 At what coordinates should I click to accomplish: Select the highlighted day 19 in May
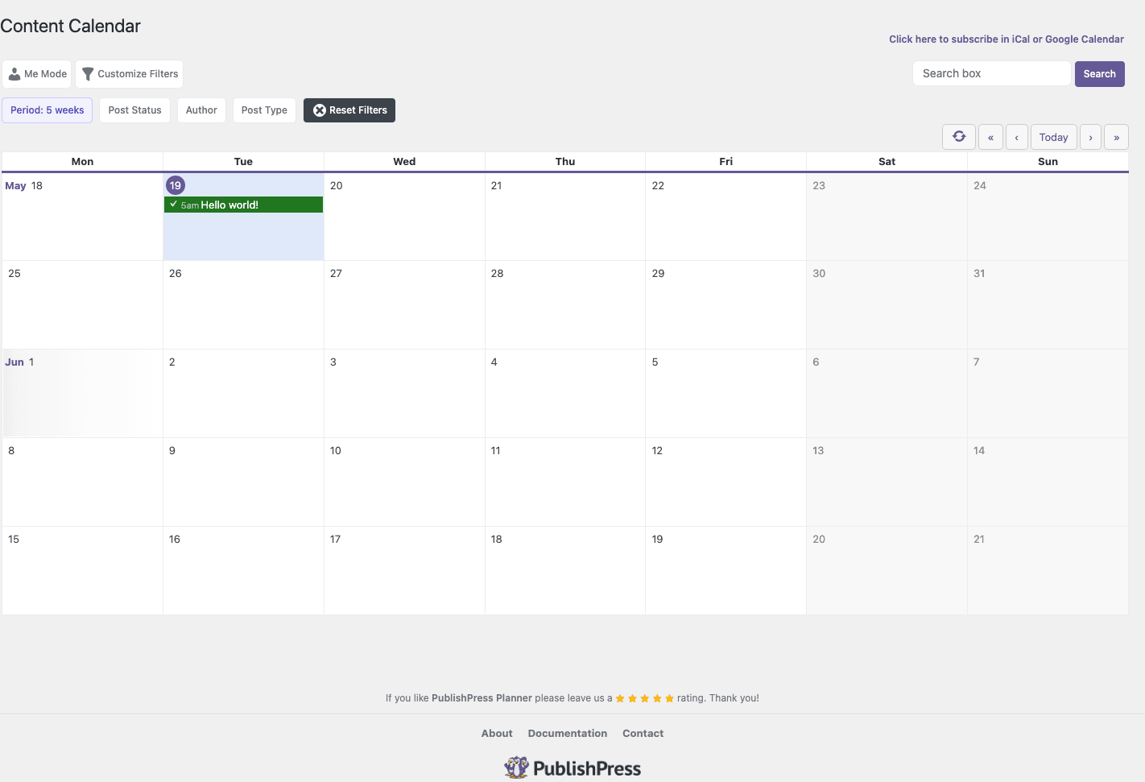tap(176, 185)
